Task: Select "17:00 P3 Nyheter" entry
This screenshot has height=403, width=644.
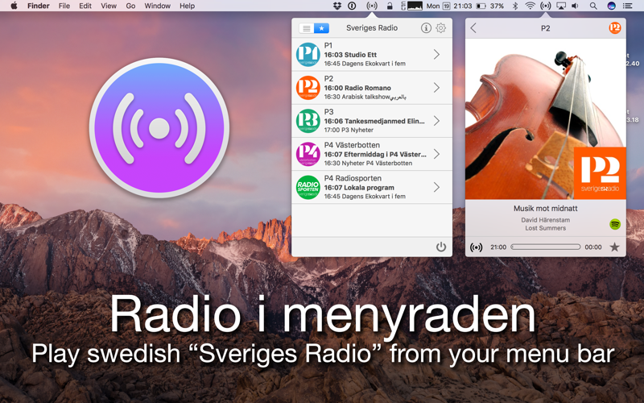Action: [349, 130]
